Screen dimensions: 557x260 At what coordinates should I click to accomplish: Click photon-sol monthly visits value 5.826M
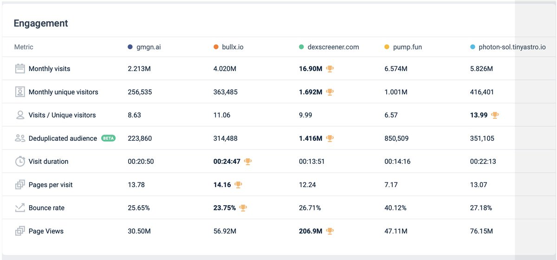481,69
